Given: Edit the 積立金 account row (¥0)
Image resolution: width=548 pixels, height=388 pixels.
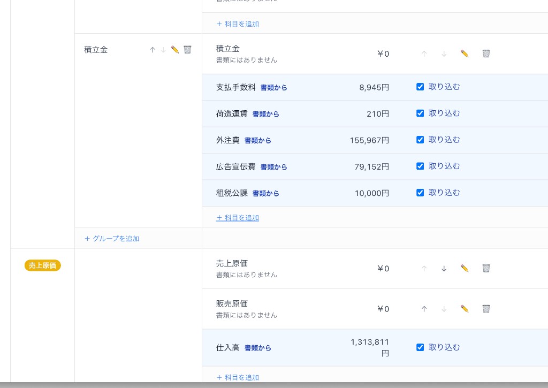Looking at the screenshot, I should (x=465, y=54).
